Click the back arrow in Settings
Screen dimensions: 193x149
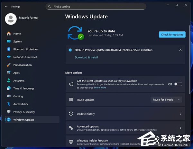coord(6,6)
